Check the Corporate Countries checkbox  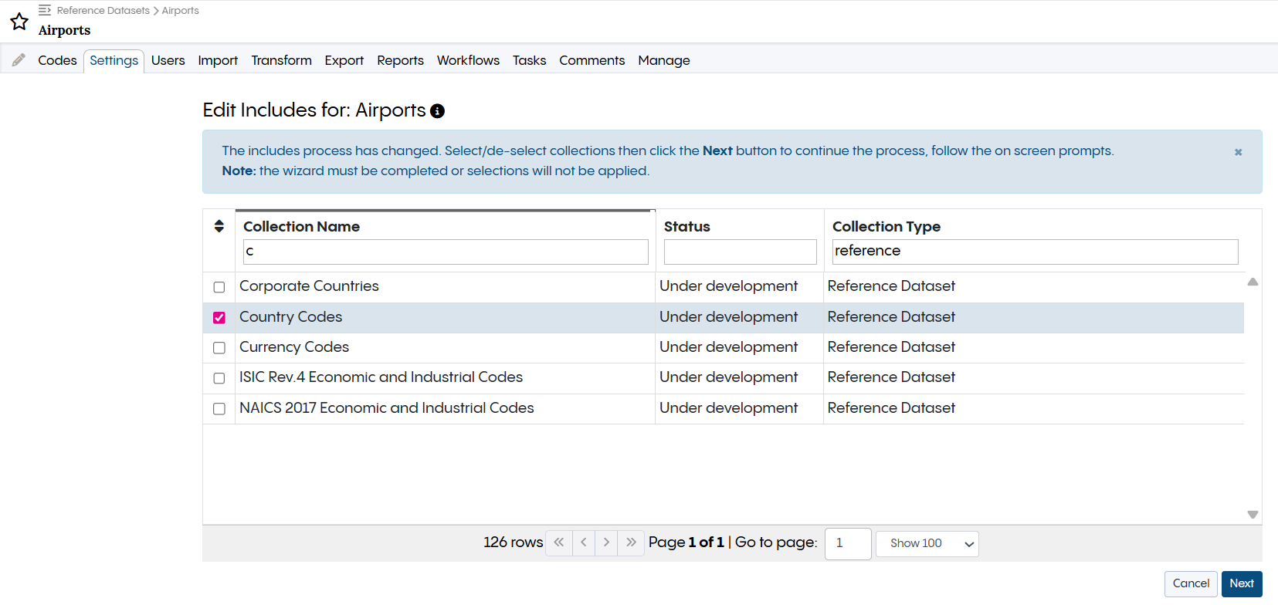point(219,287)
